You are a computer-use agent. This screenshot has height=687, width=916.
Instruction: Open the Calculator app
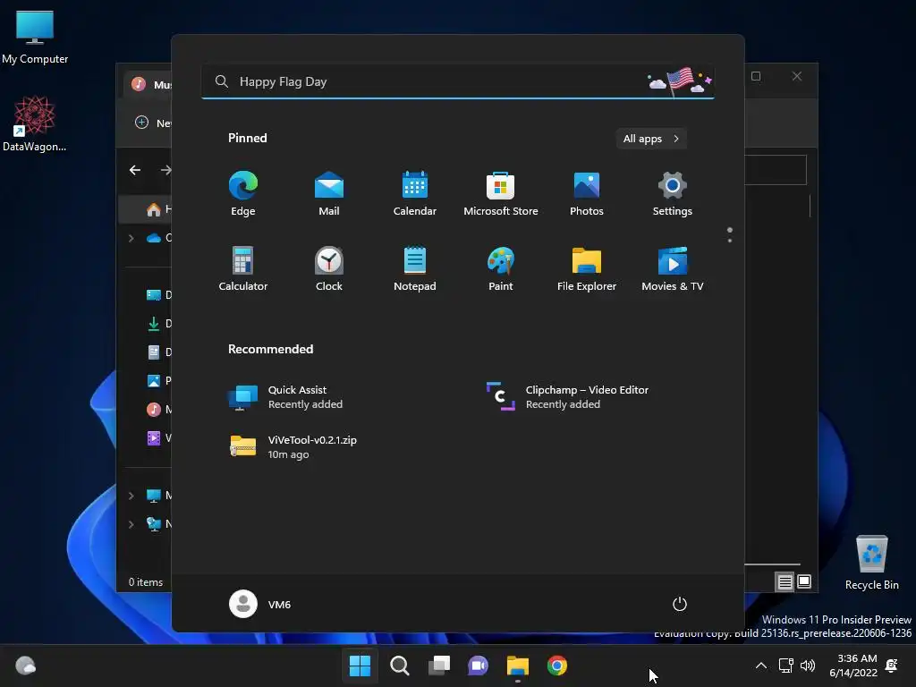click(243, 268)
